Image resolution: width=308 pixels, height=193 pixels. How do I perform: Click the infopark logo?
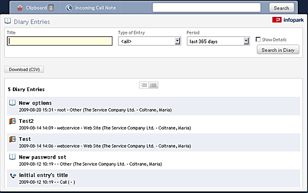point(288,20)
